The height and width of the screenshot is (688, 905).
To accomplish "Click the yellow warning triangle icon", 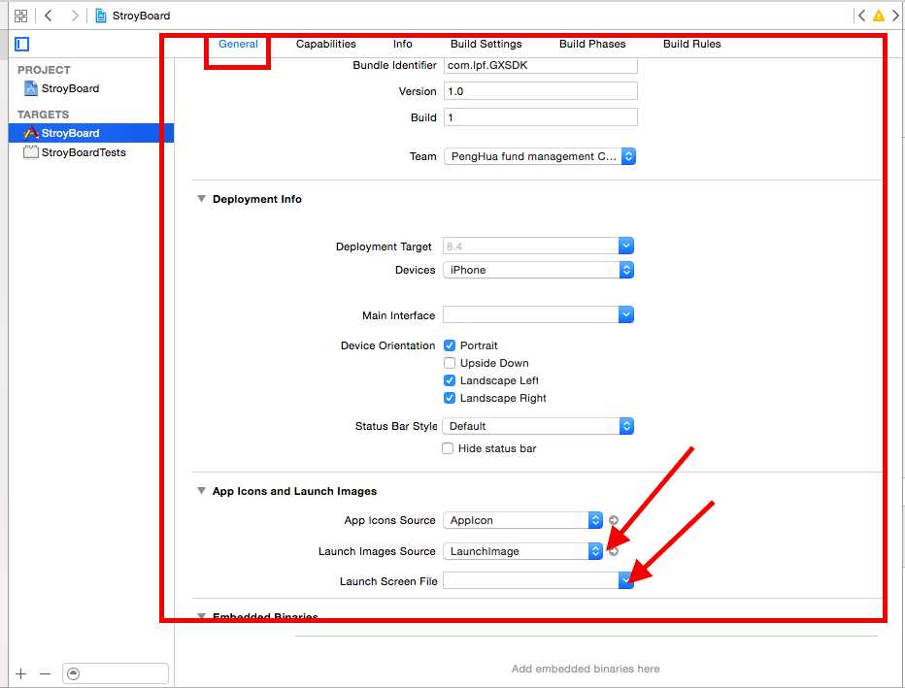I will point(879,16).
